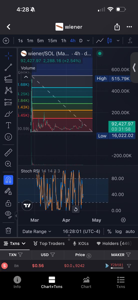Open the Chart+Txns bottom tab
This screenshot has width=138, height=300.
pos(52,282)
